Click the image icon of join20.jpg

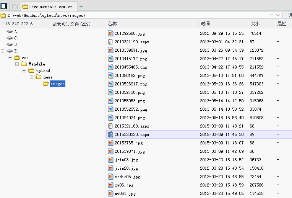(110, 168)
